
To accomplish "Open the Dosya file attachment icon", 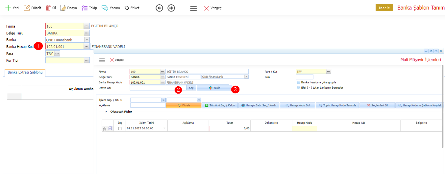I will pos(63,8).
